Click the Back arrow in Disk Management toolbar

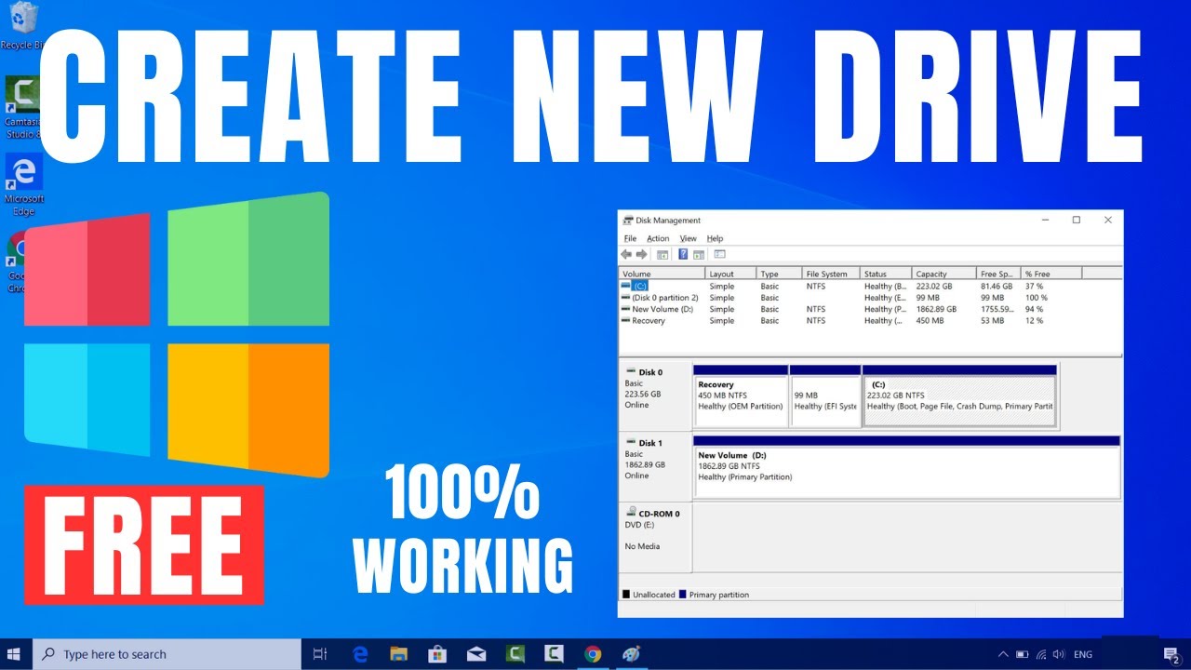tap(626, 254)
